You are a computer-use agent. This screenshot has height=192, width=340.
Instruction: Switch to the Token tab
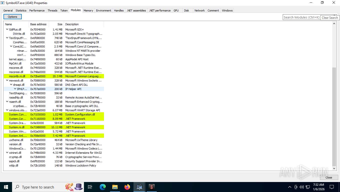pos(64,10)
